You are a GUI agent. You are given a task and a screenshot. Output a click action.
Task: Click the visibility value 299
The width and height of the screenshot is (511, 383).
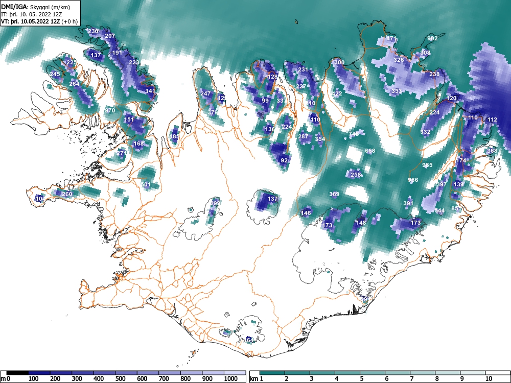click(x=215, y=203)
